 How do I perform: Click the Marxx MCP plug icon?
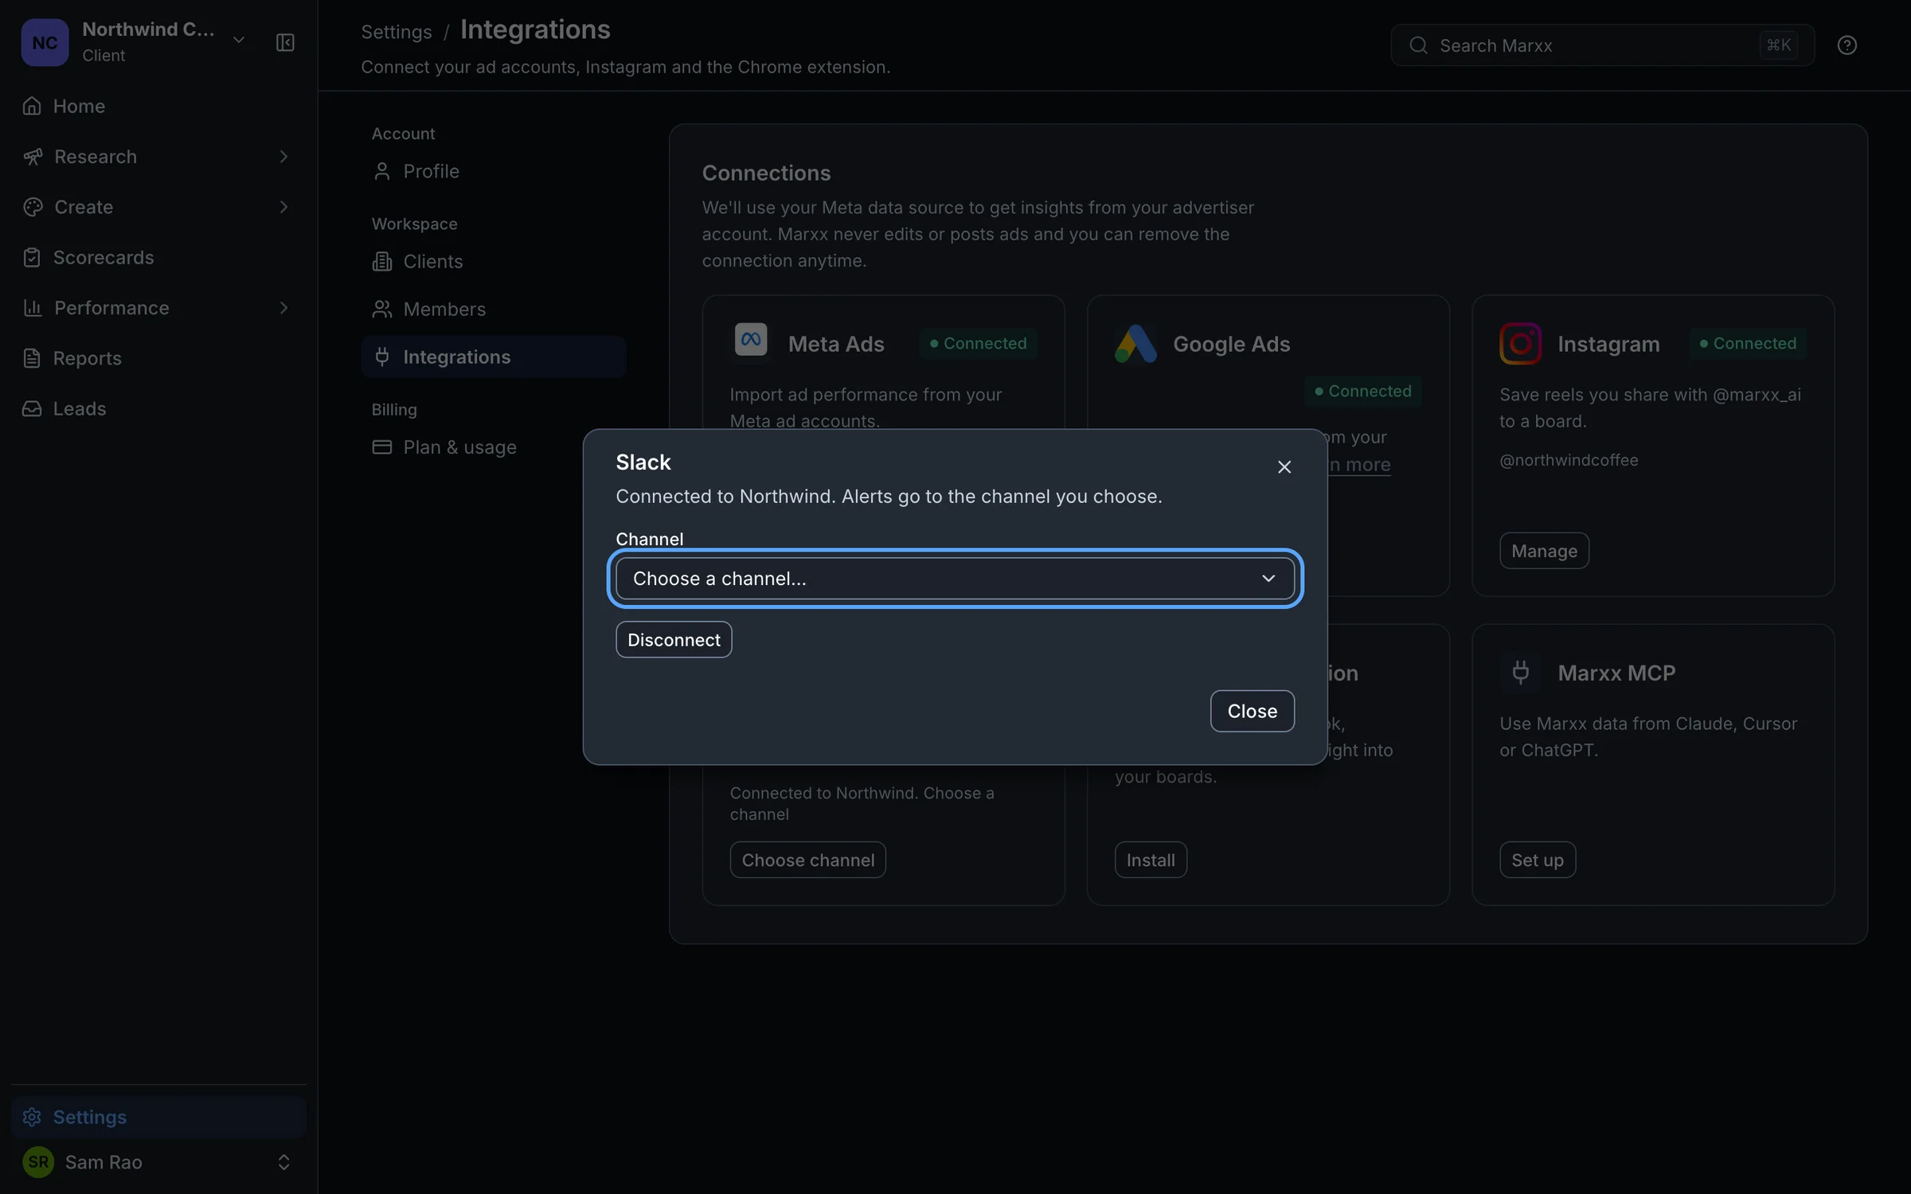(1521, 673)
